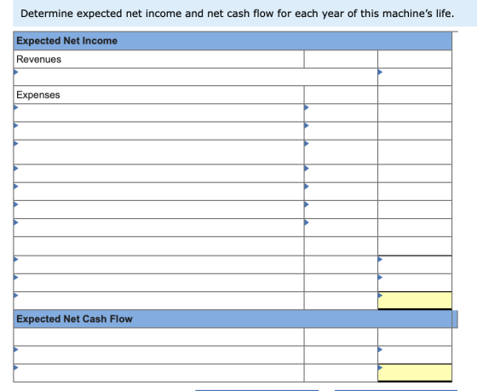Open the fifth label dropdown under Expenses
The image size is (477, 391).
[158, 192]
